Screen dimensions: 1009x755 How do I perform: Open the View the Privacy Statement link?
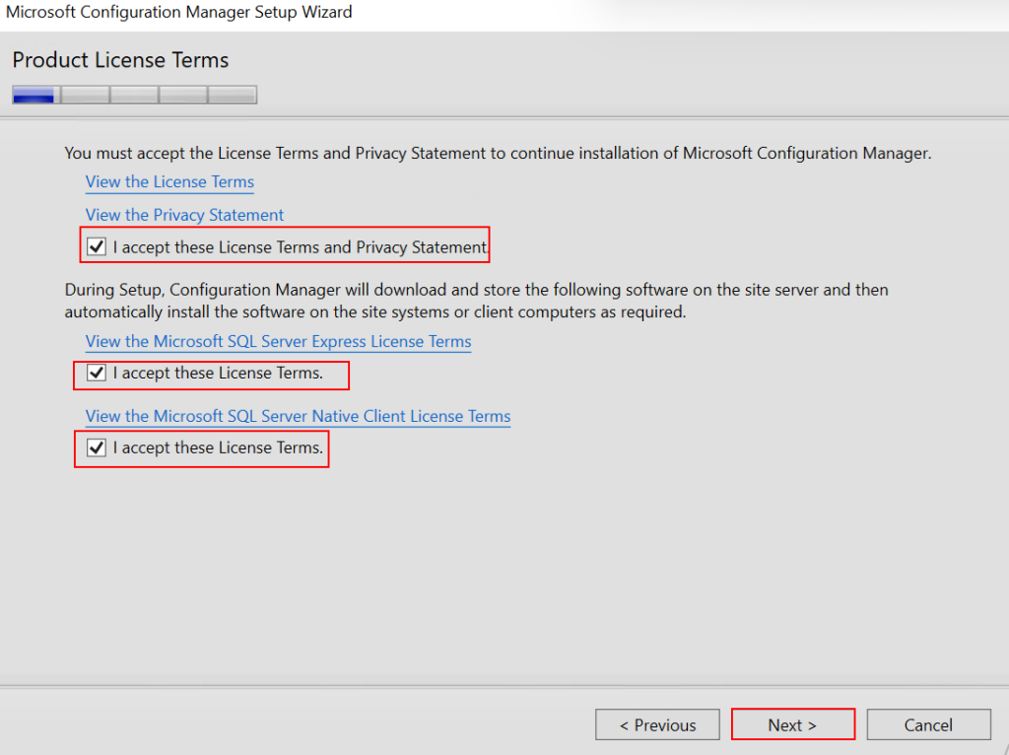[x=184, y=215]
